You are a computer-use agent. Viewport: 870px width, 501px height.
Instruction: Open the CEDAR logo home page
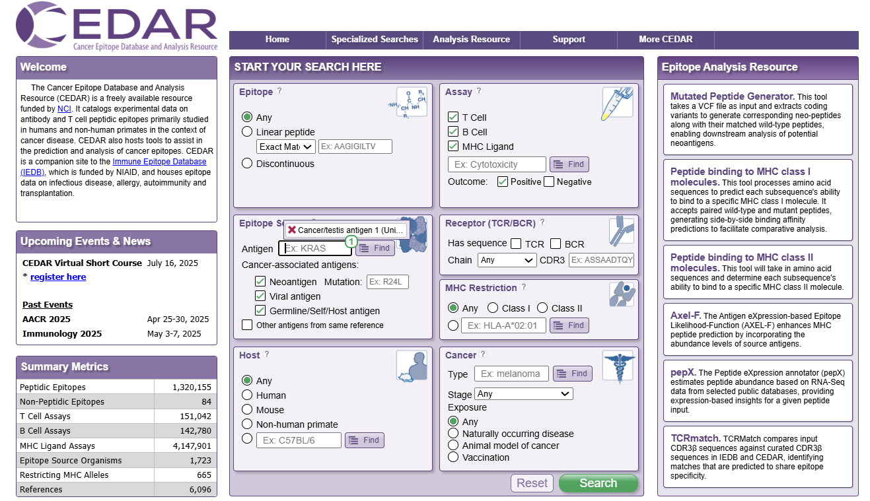pos(117,27)
